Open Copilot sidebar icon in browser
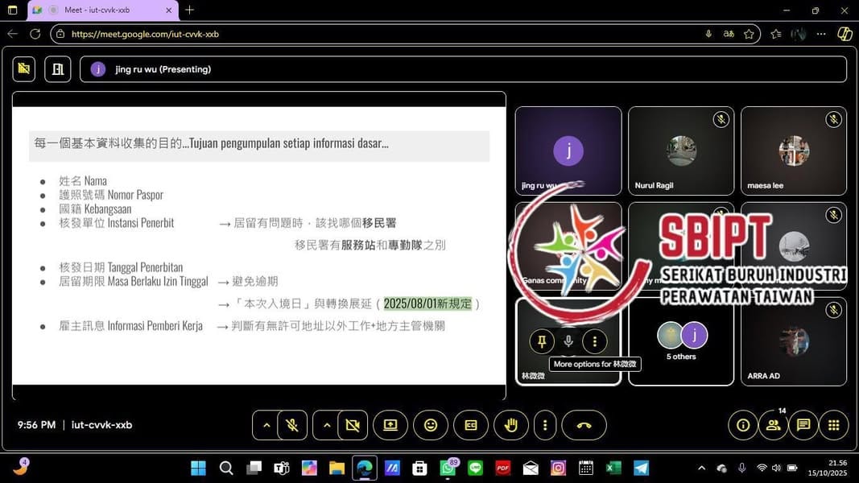 tap(845, 34)
